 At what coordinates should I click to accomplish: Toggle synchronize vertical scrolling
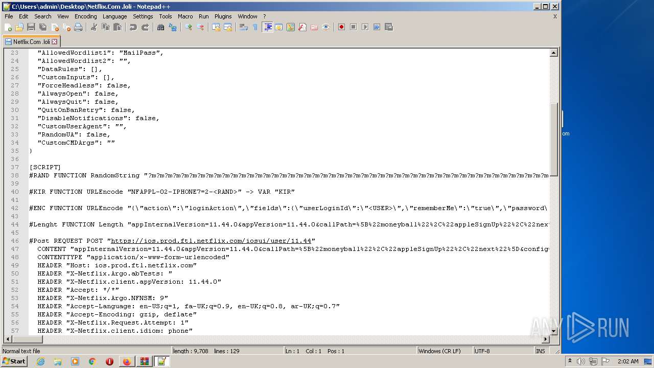[x=216, y=27]
